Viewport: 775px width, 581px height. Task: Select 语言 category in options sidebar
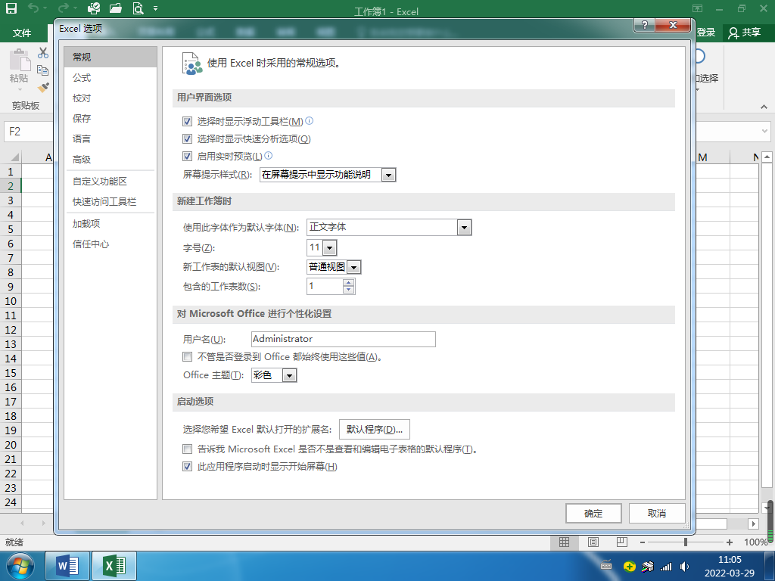tap(110, 139)
